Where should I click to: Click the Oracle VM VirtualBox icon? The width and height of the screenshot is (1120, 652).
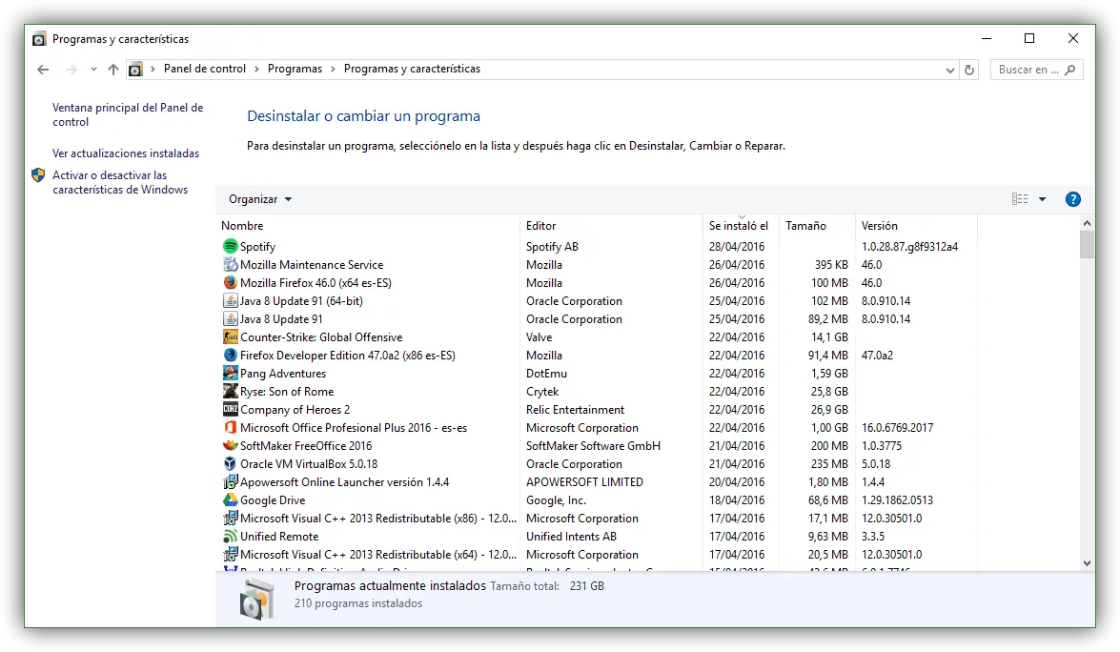tap(229, 463)
